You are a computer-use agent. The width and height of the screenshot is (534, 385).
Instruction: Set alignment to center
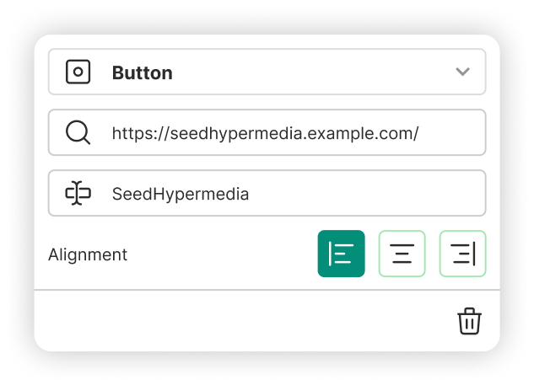tap(402, 254)
